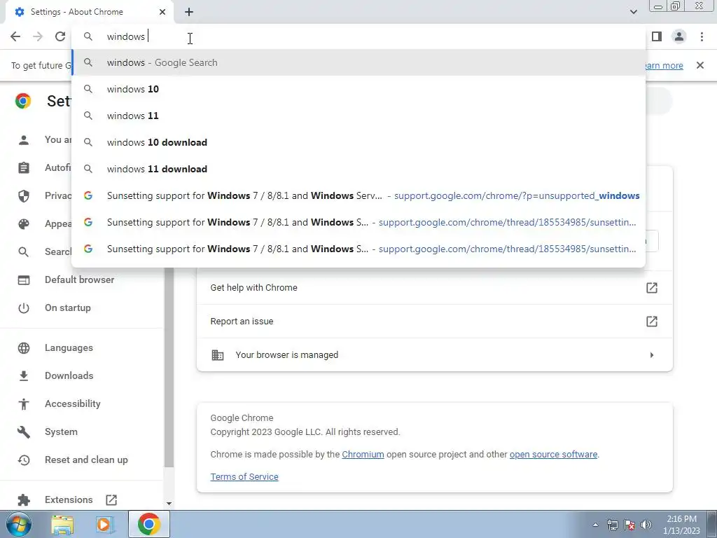
Task: Click the Default browser window icon
Action: [23, 280]
